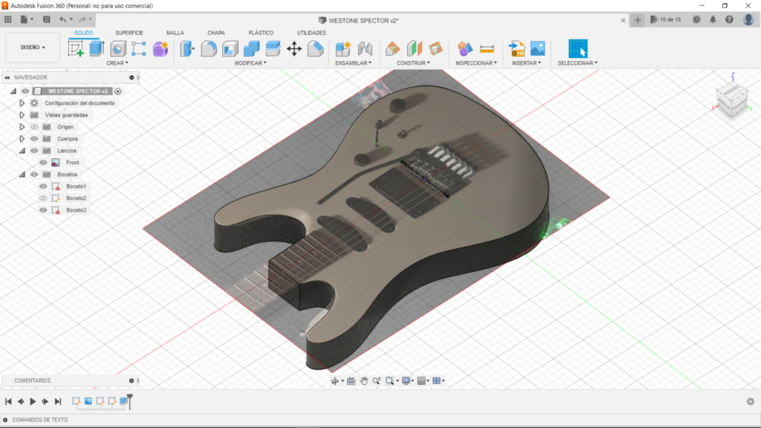Toggle visibility of Origen folder
The width and height of the screenshot is (761, 428).
click(34, 127)
